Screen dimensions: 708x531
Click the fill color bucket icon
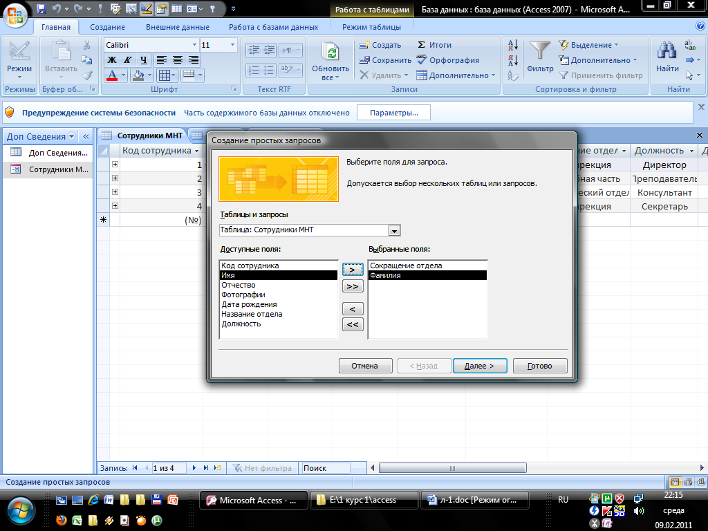coord(138,75)
